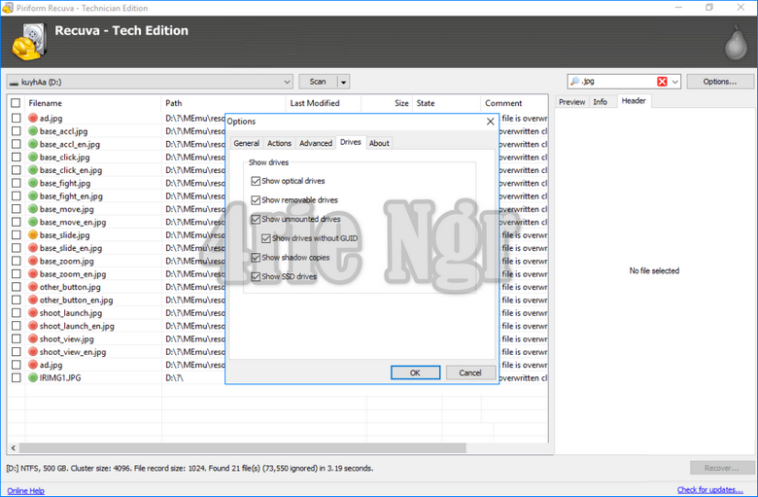Viewport: 758px width, 497px height.
Task: Toggle Show drives without GUID checkbox
Action: tap(266, 238)
